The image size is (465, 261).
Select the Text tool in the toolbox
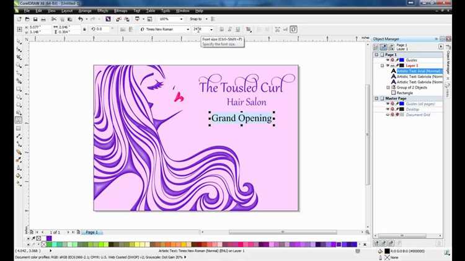pos(19,120)
